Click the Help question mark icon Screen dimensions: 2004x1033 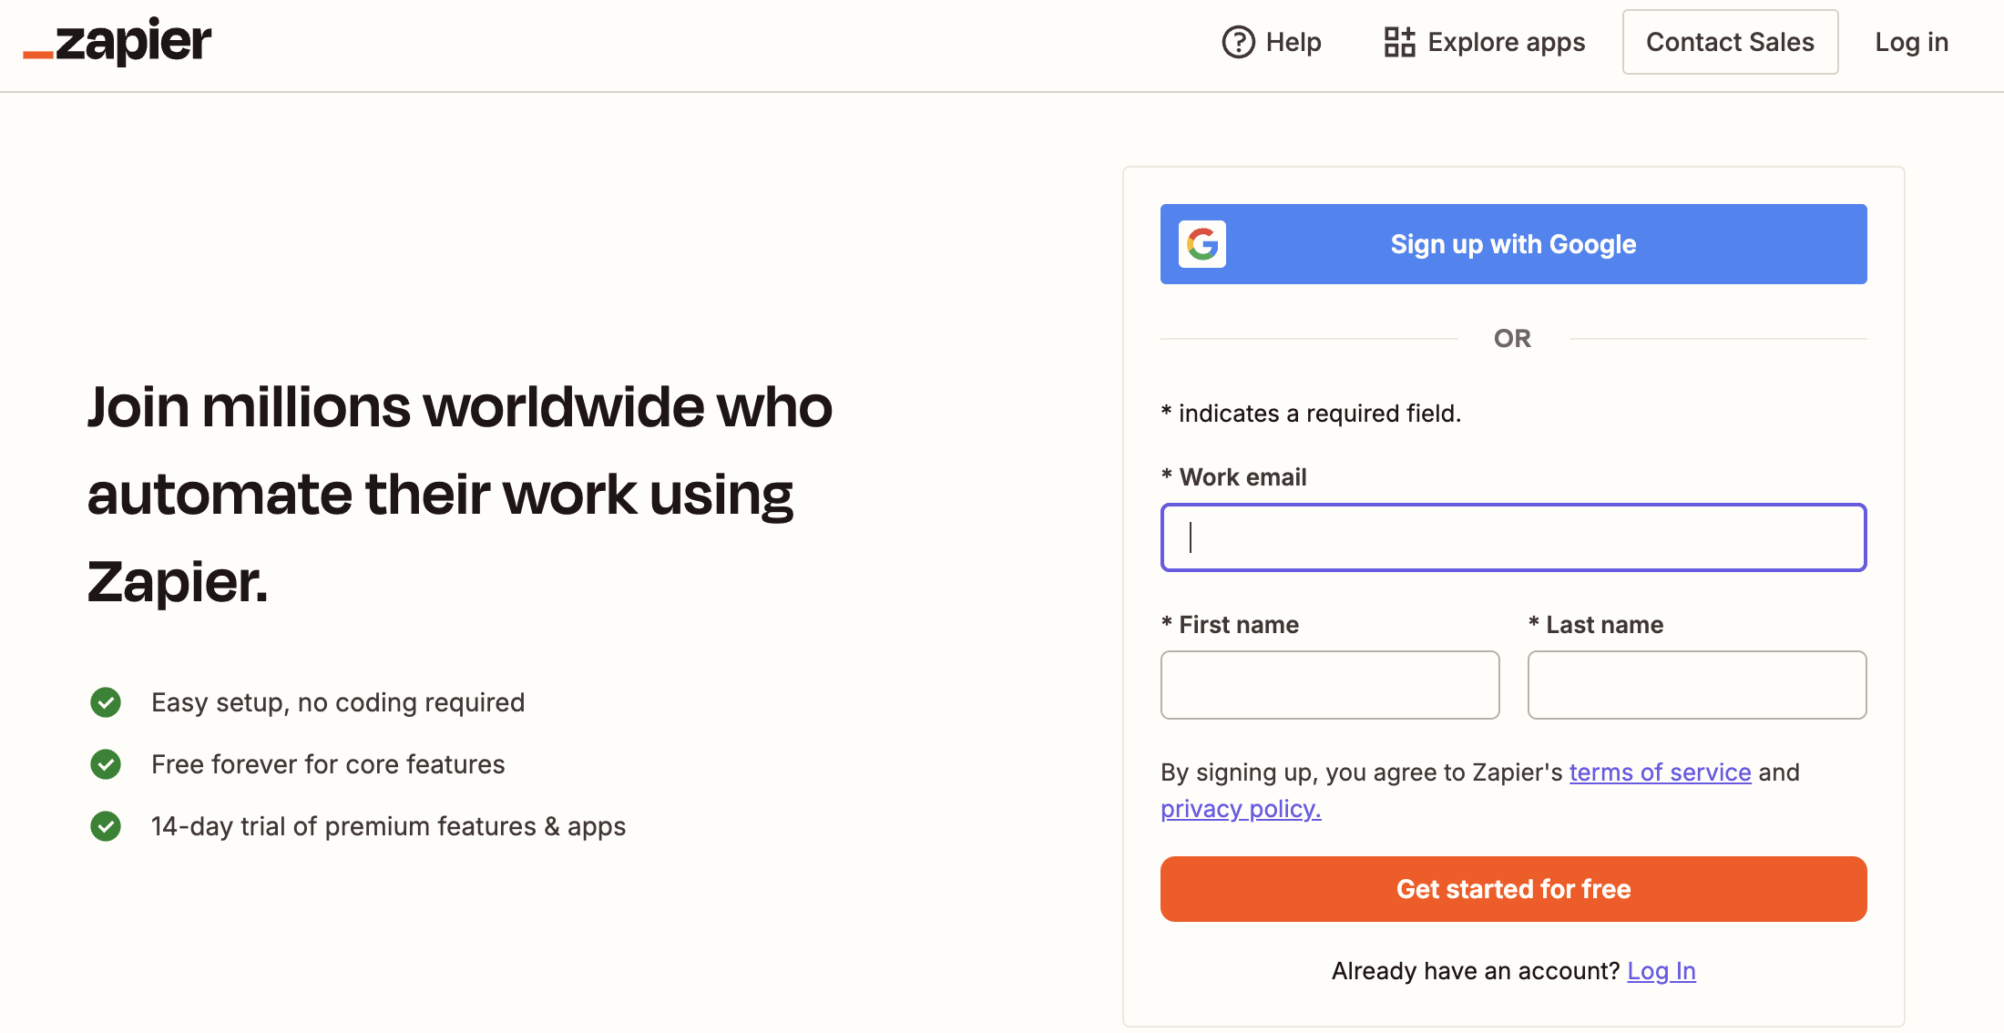tap(1238, 42)
